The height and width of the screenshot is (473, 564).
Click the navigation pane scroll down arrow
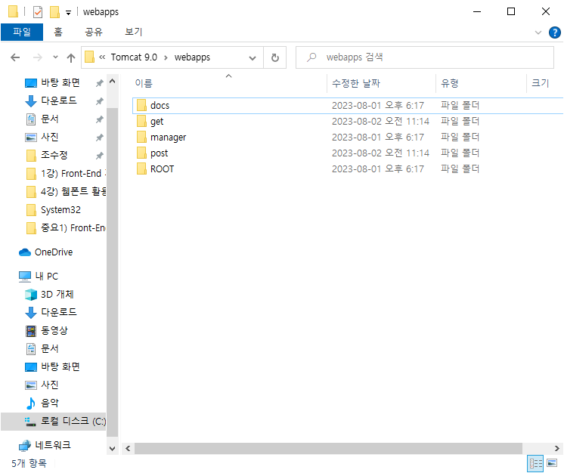coord(112,449)
